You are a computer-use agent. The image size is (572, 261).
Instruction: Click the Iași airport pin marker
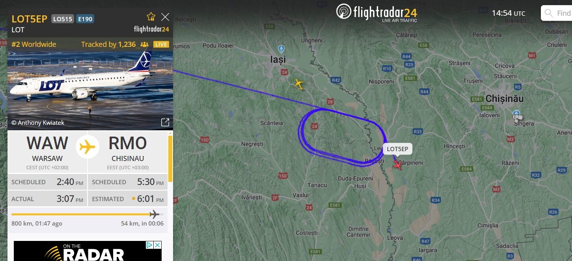(281, 49)
